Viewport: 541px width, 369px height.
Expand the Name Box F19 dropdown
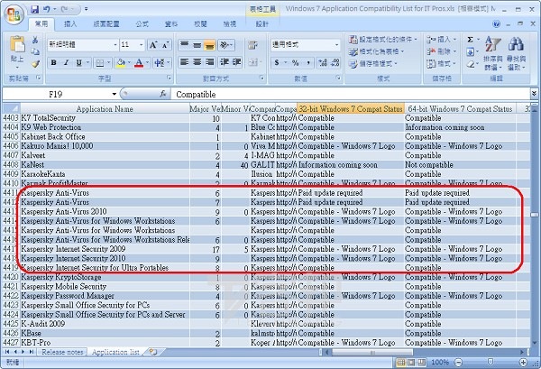click(x=115, y=94)
